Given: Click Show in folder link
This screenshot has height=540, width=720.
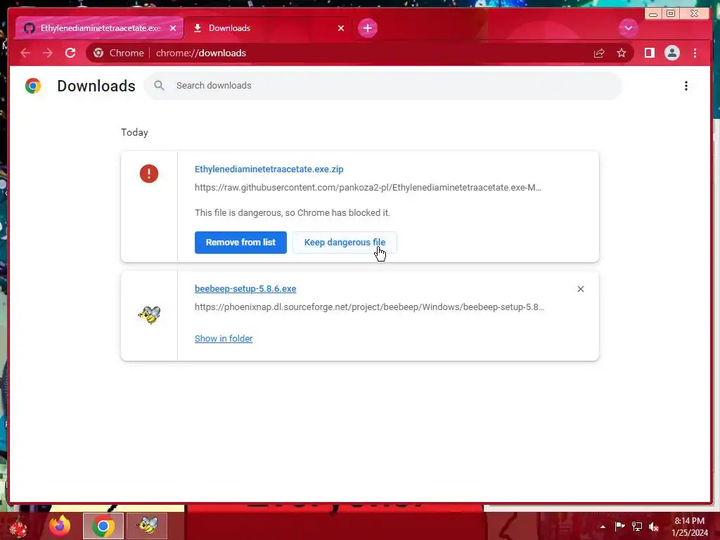Looking at the screenshot, I should pos(224,338).
